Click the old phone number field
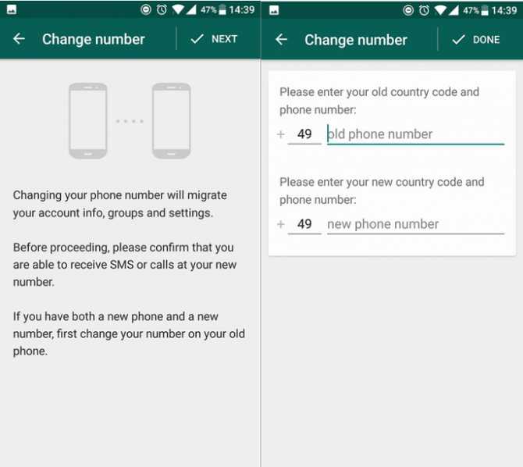The height and width of the screenshot is (467, 523). point(415,134)
